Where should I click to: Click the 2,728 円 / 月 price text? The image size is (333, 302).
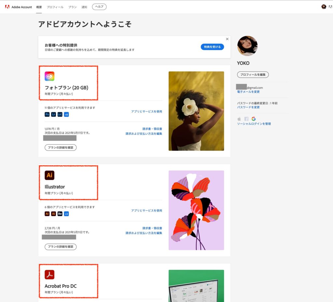tap(52, 228)
